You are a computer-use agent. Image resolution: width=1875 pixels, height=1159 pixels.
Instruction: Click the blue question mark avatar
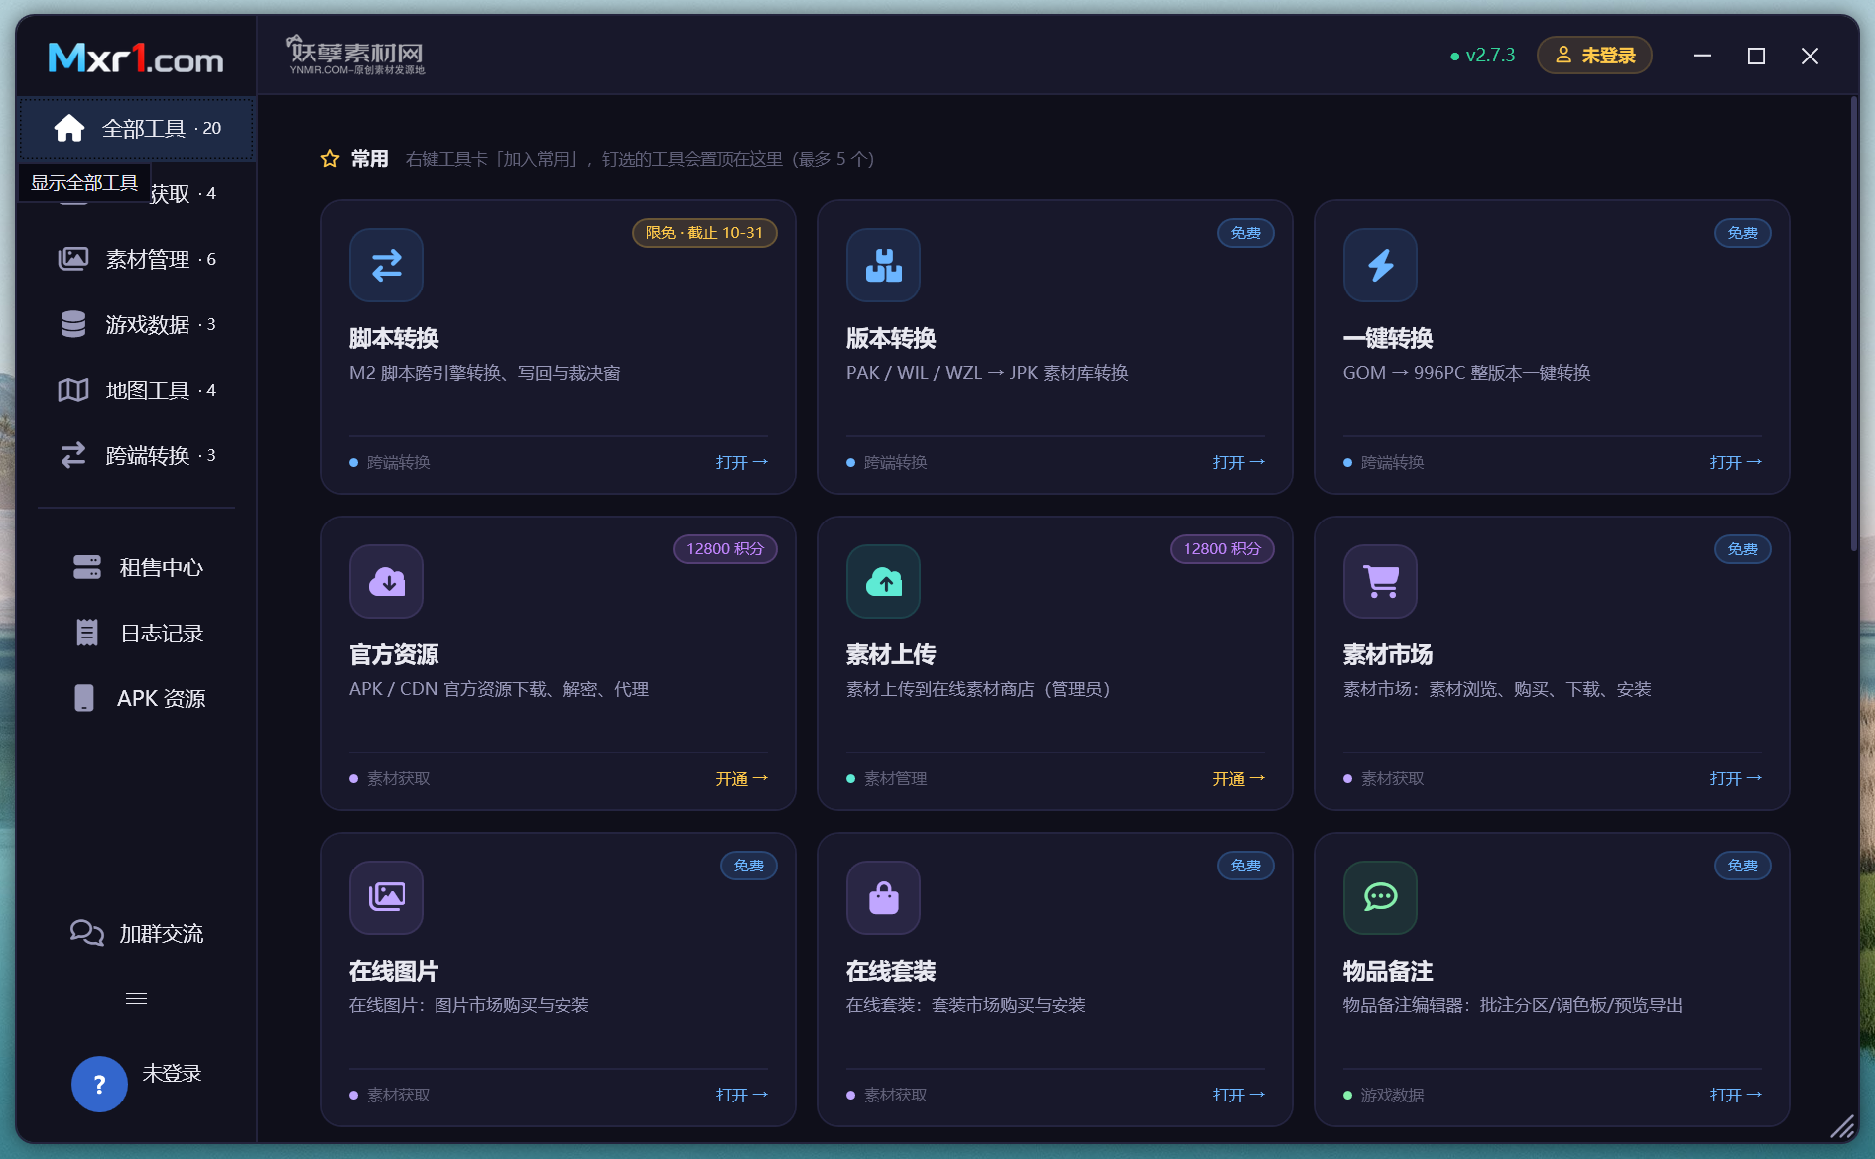point(99,1084)
